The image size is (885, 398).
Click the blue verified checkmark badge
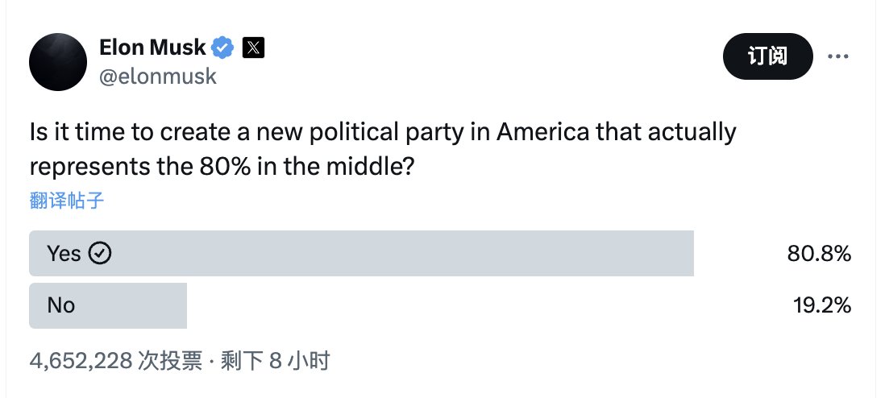tap(223, 48)
